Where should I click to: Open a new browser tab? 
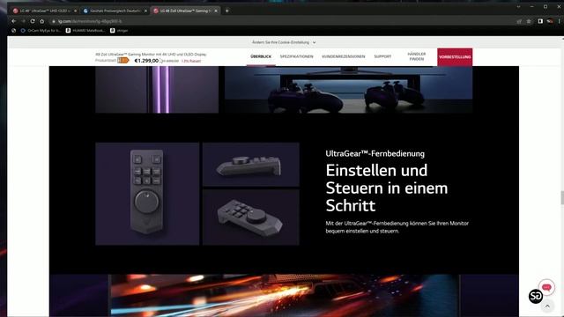pyautogui.click(x=227, y=11)
